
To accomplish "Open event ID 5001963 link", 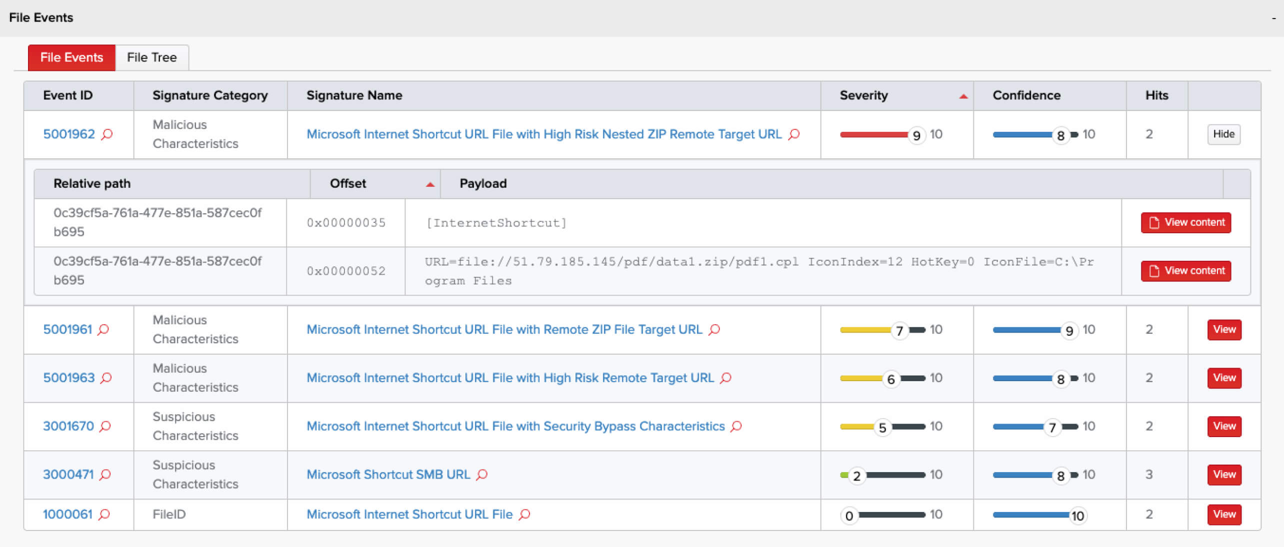I will pos(68,378).
